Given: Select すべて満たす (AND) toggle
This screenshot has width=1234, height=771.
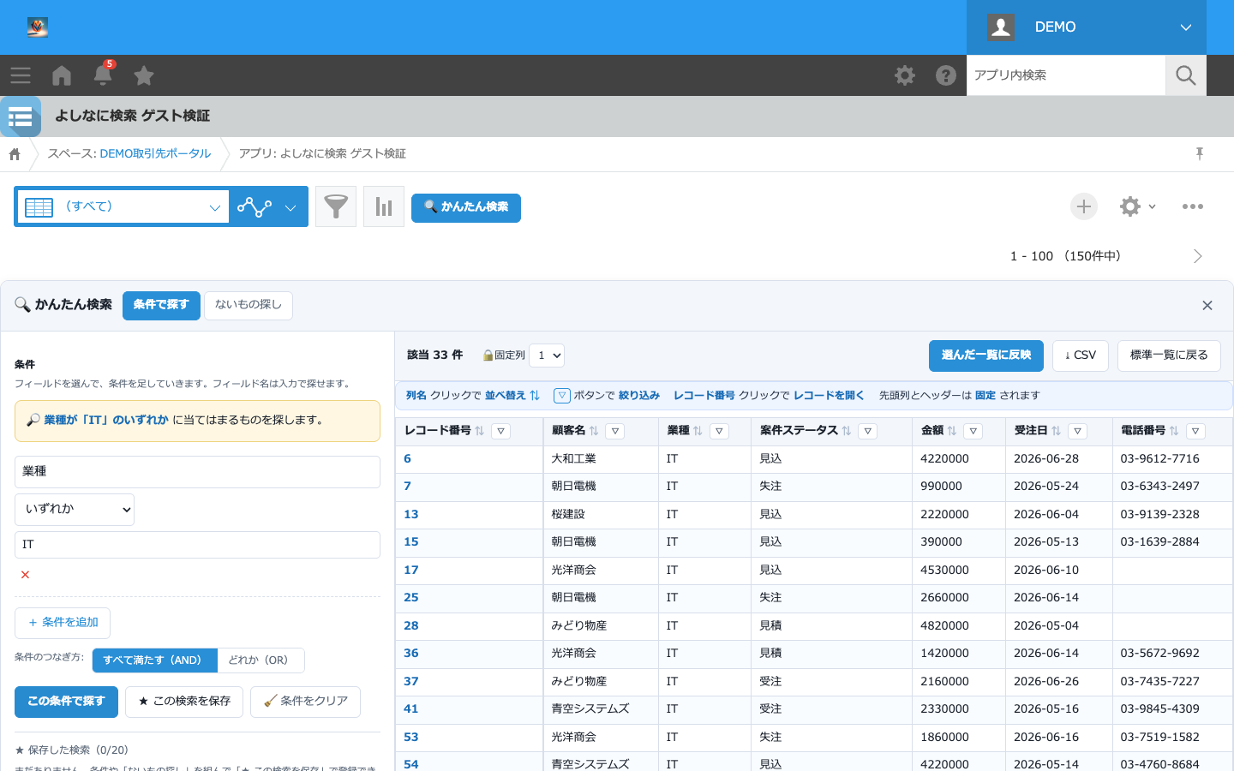Looking at the screenshot, I should [x=154, y=660].
